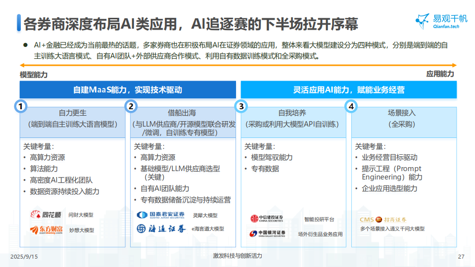
Task: Click the 场景接入 header box
Action: (404, 119)
